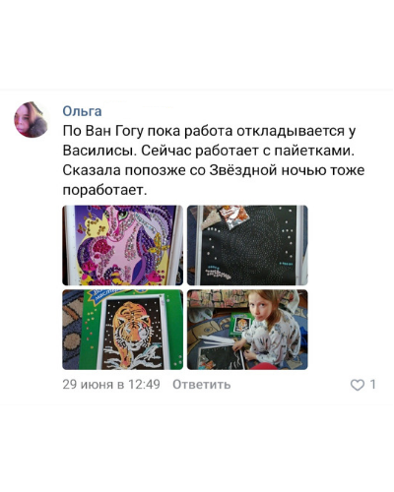
Task: Reply to comment via Ответить
Action: click(x=202, y=385)
